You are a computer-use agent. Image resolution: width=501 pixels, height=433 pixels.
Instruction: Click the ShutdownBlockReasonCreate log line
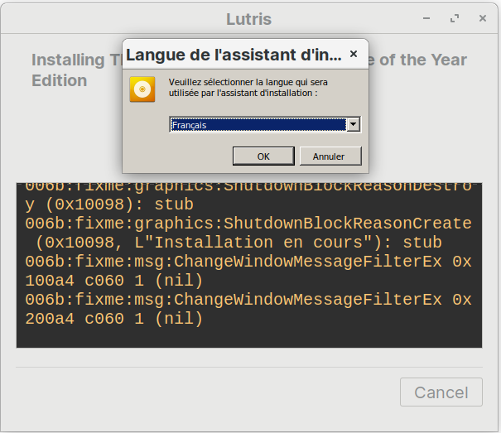[248, 224]
